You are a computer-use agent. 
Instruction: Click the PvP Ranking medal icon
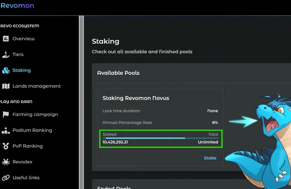(6, 146)
